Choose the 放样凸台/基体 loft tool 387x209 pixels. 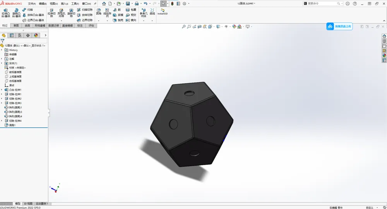pos(33,15)
